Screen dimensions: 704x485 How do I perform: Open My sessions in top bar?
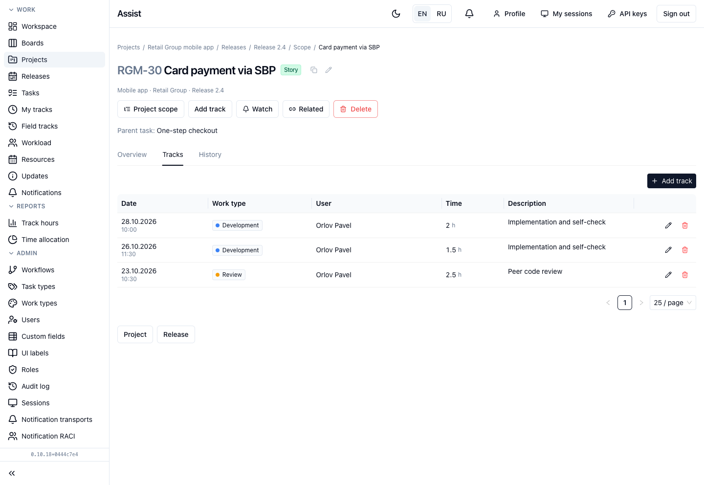[566, 14]
